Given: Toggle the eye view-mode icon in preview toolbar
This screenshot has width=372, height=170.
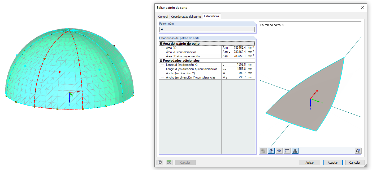Looking at the screenshot, I should 271,151.
